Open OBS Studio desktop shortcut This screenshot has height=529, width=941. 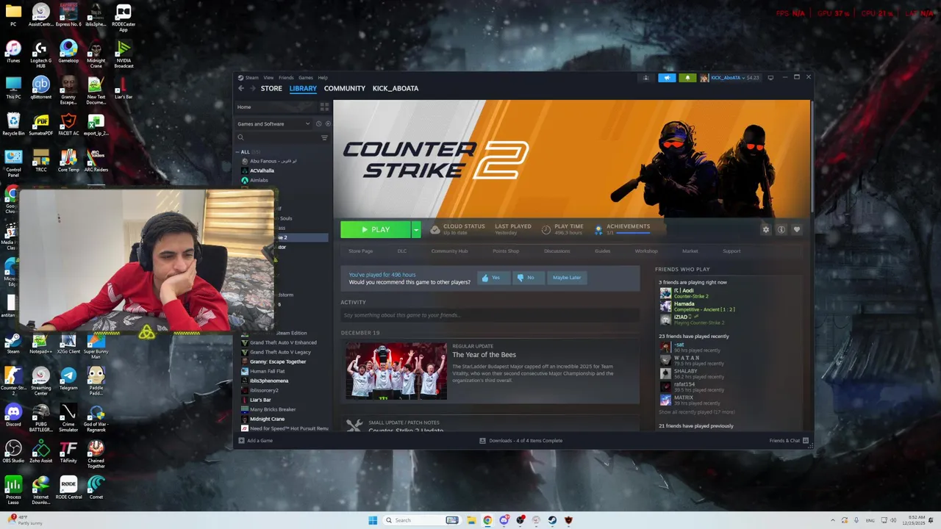coord(13,451)
